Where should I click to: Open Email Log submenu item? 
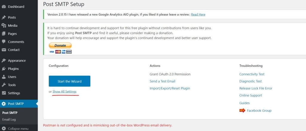coord(9,119)
